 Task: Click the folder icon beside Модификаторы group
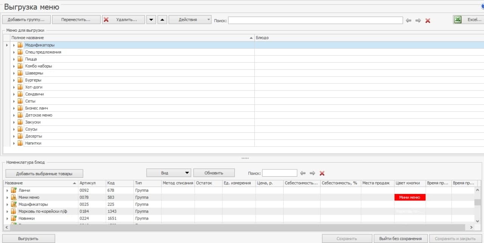pyautogui.click(x=20, y=45)
